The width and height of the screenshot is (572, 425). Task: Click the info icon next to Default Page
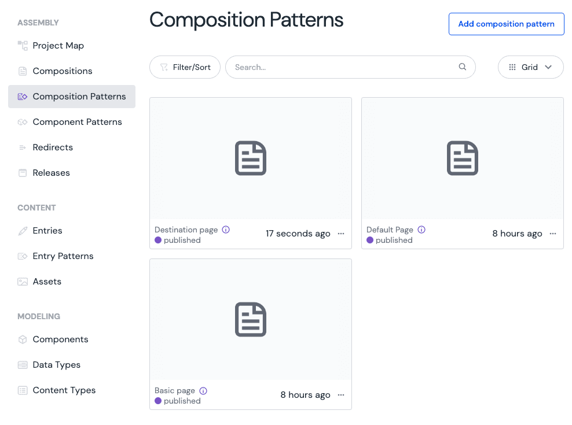click(421, 229)
